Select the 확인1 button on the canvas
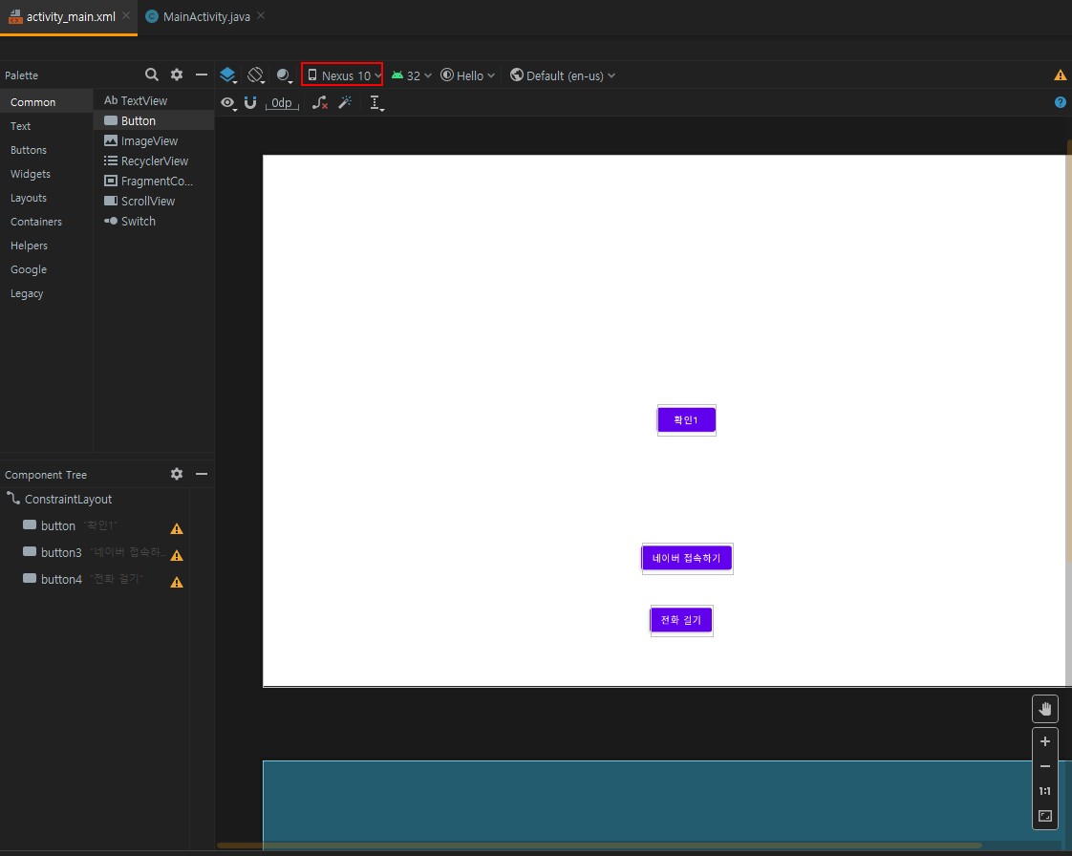Image resolution: width=1072 pixels, height=856 pixels. coord(686,419)
